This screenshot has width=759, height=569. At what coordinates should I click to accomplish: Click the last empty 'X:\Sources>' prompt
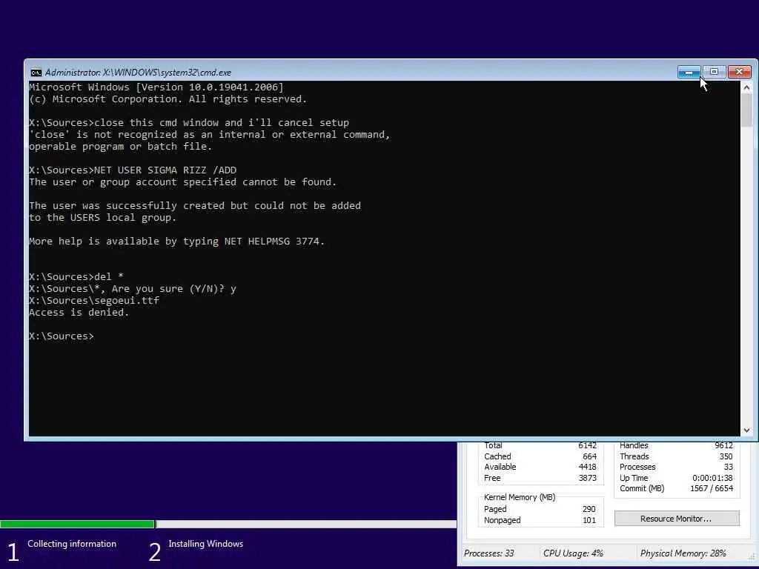[62, 336]
